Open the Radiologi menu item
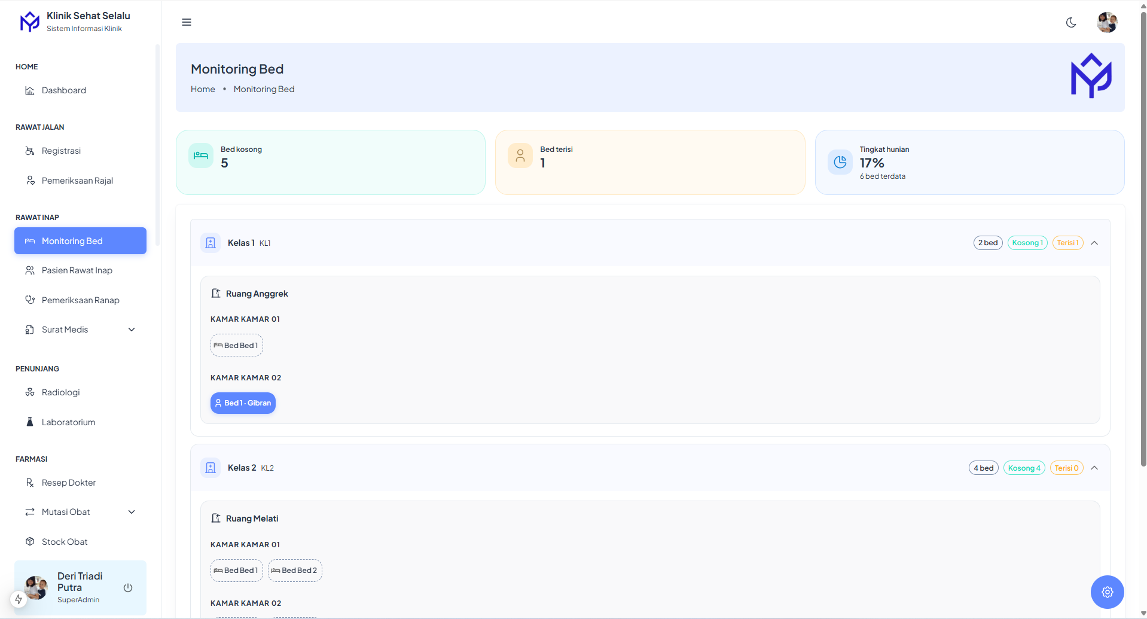This screenshot has height=619, width=1147. click(x=80, y=392)
